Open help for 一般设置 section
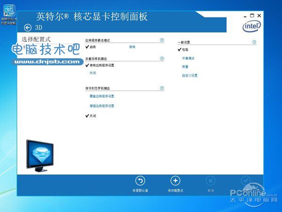Screen dimensions: 282x212 [254, 42]
